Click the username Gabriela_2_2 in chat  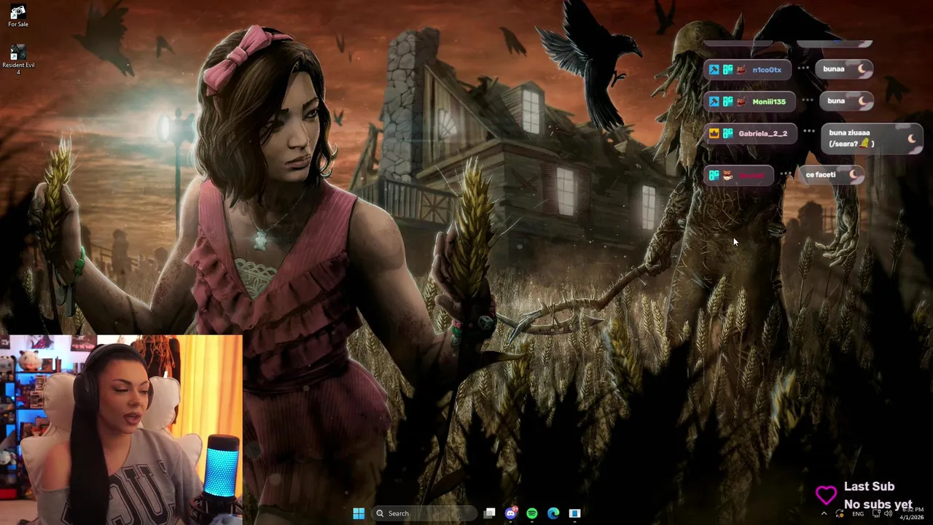(x=762, y=133)
